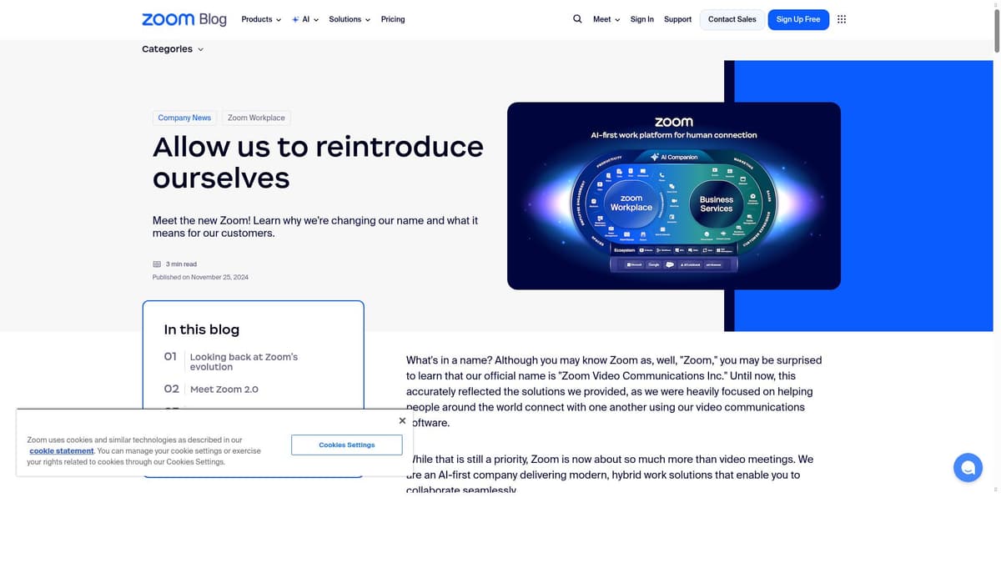Image resolution: width=1001 pixels, height=563 pixels.
Task: Click the 'In this blog' heading
Action: [x=202, y=329]
